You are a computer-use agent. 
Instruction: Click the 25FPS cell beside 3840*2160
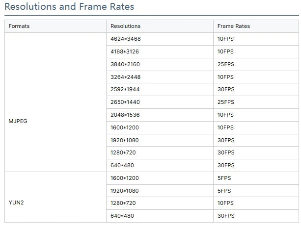[256, 64]
